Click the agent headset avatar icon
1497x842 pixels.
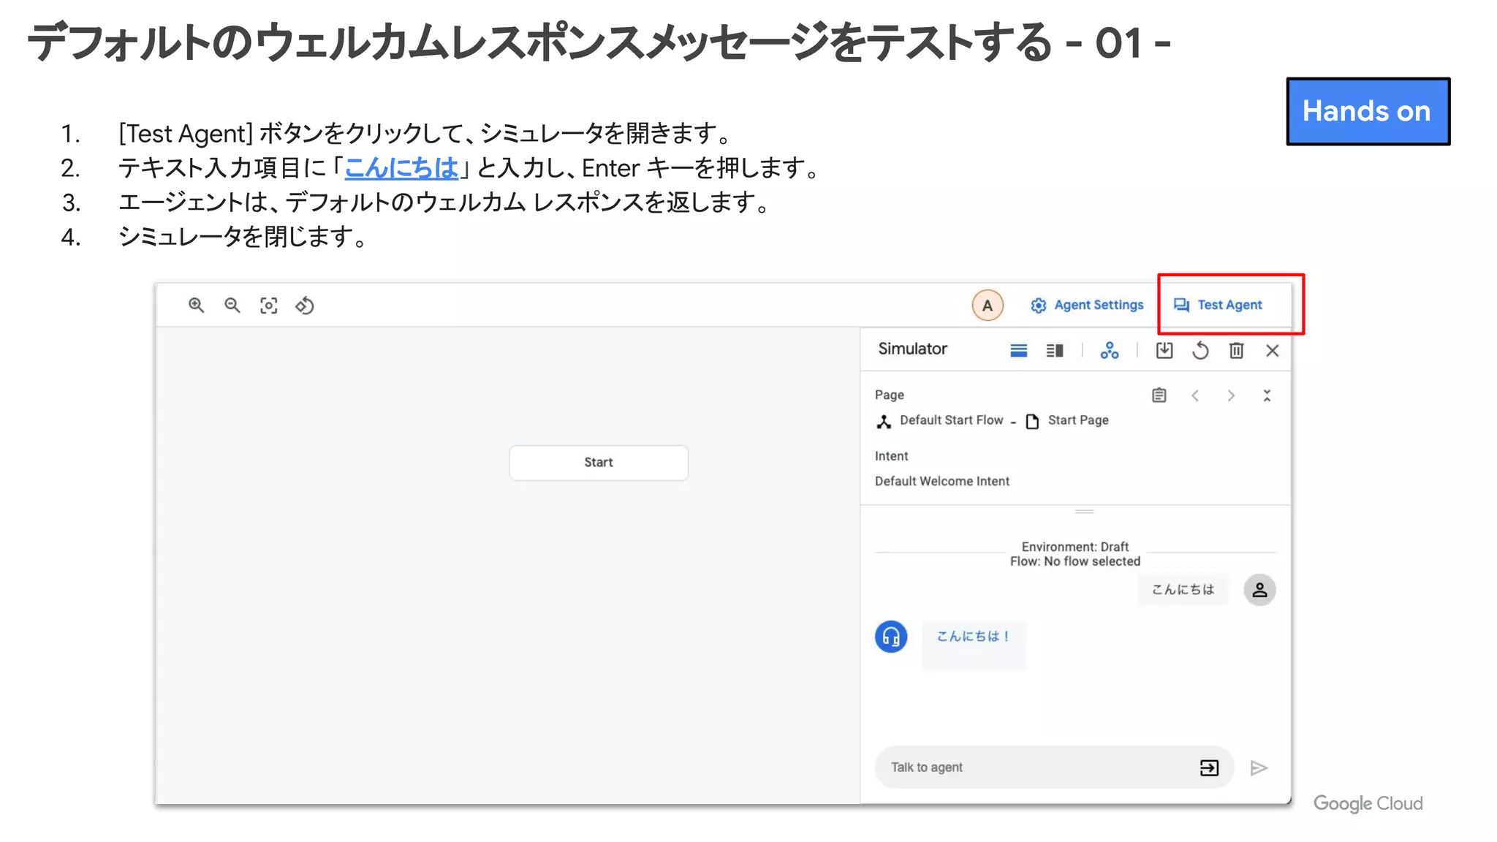[891, 637]
